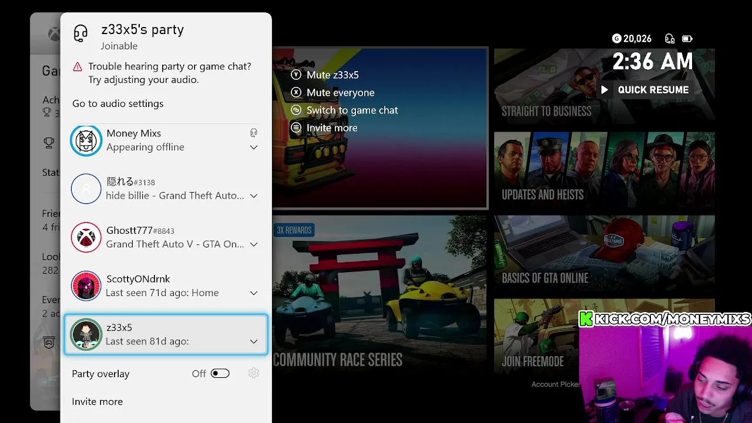This screenshot has height=423, width=752.
Task: Click the X button icon for Mute everyone
Action: coord(296,92)
